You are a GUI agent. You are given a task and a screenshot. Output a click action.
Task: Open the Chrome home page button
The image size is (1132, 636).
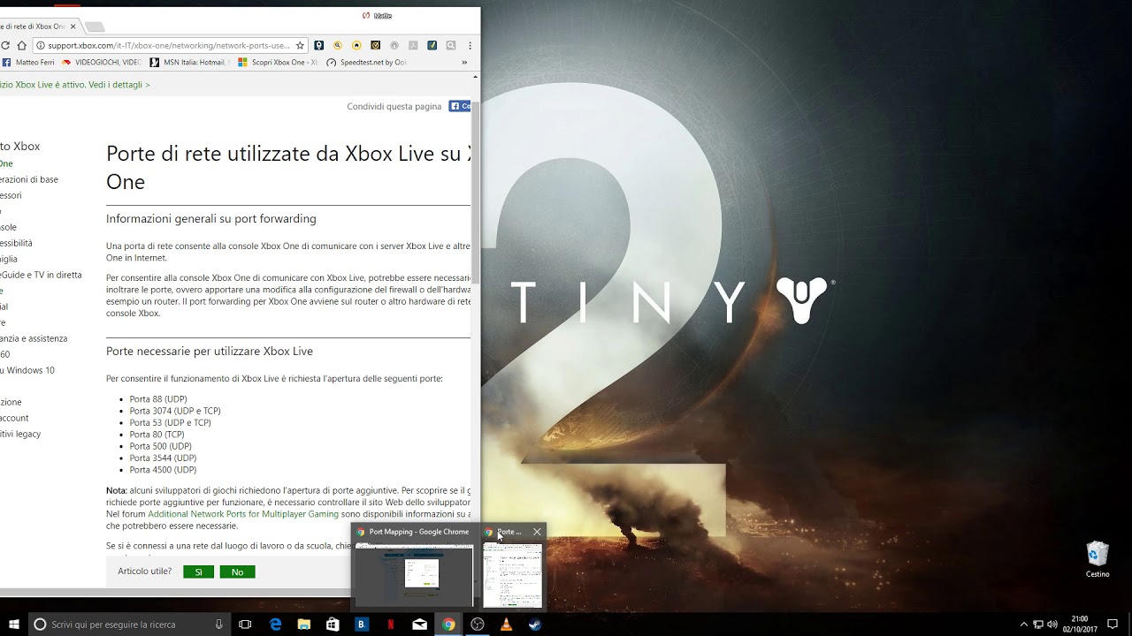(21, 45)
